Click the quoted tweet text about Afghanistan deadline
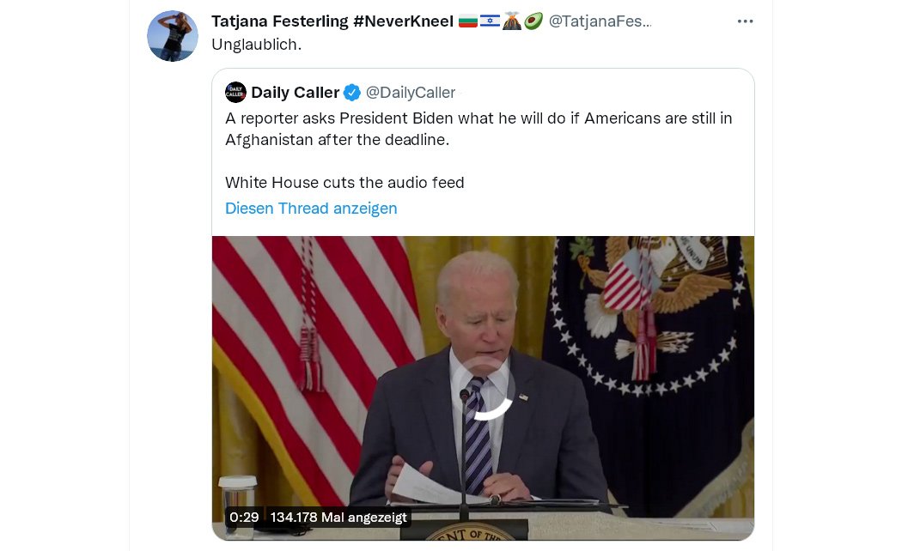 tap(478, 129)
